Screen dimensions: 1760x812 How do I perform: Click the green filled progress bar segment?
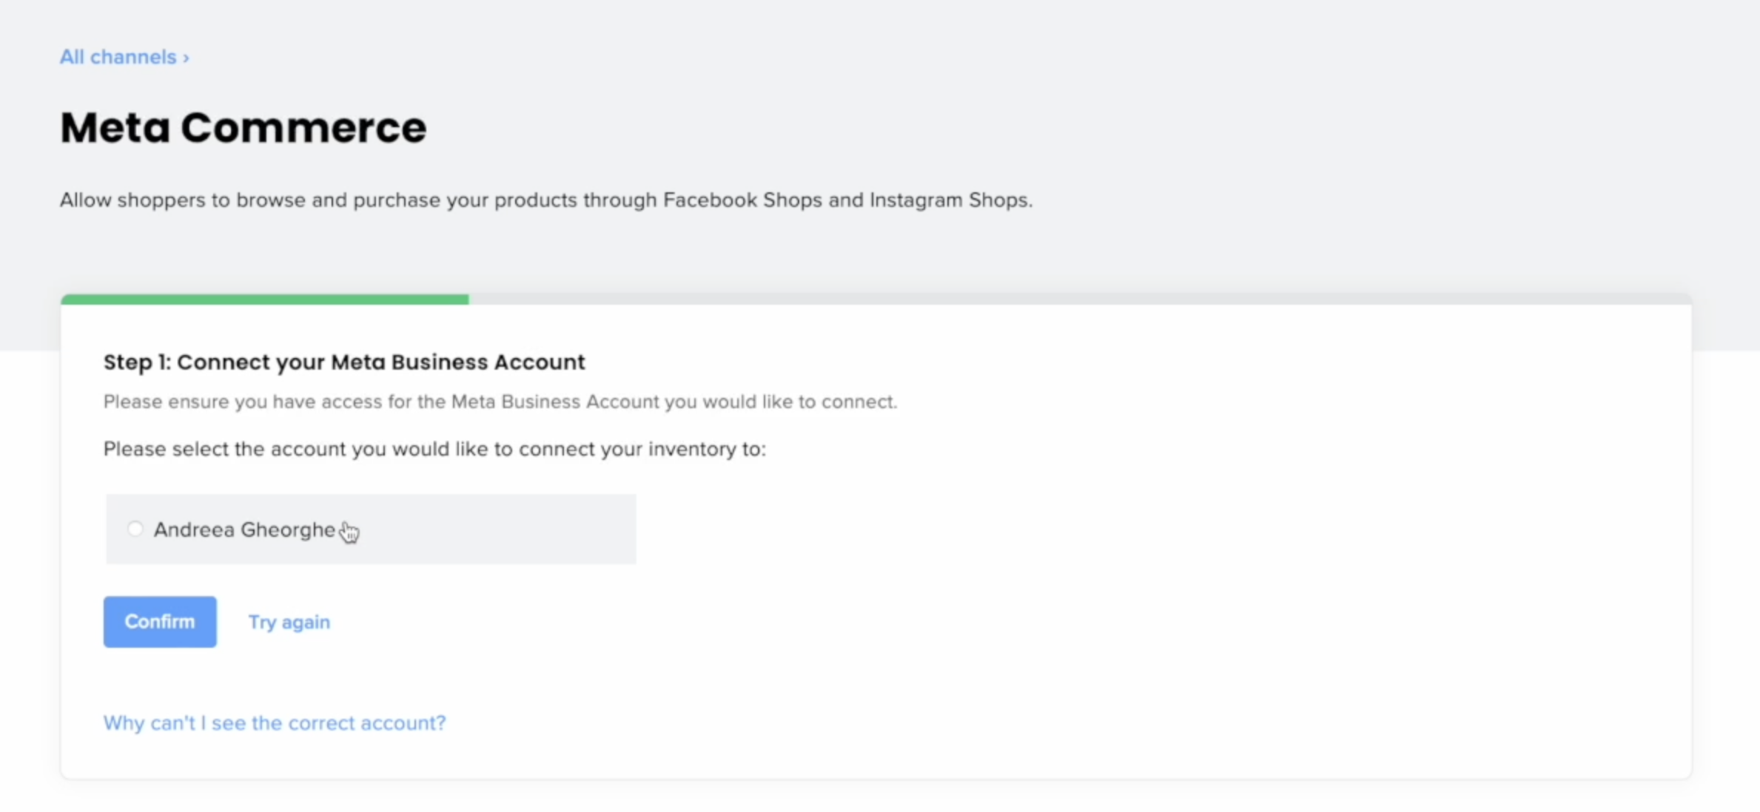tap(264, 300)
